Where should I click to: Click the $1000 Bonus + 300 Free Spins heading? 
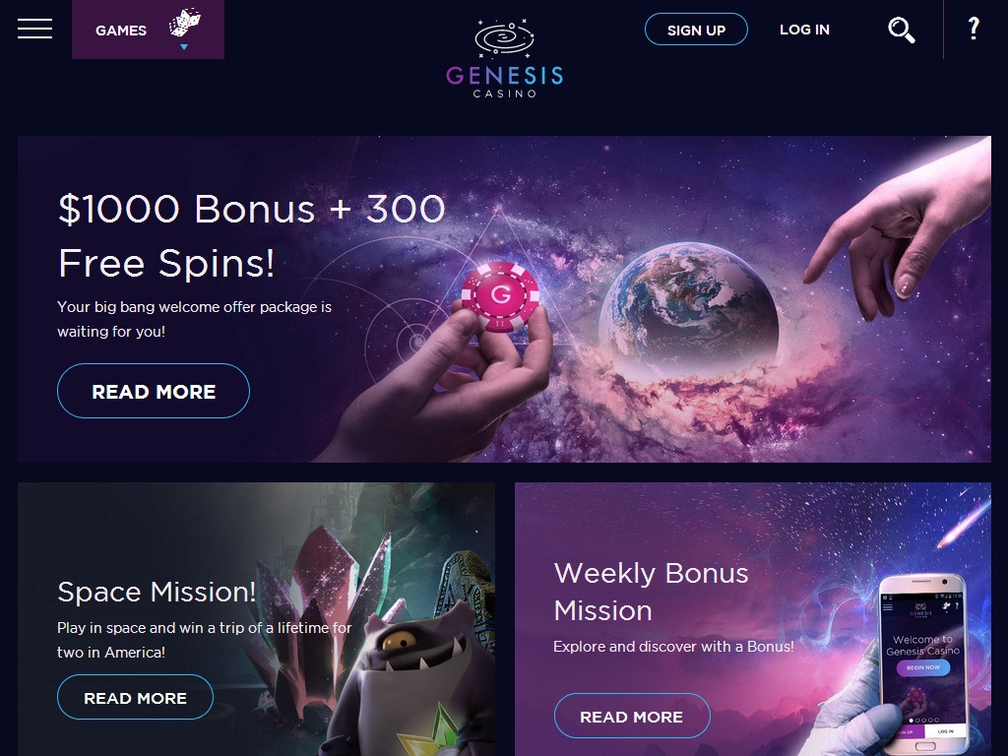(251, 236)
